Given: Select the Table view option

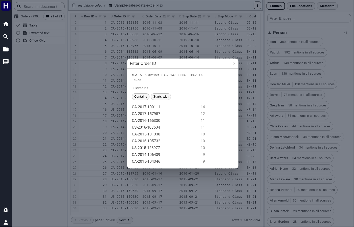Looking at the screenshot, I should coord(39,25).
